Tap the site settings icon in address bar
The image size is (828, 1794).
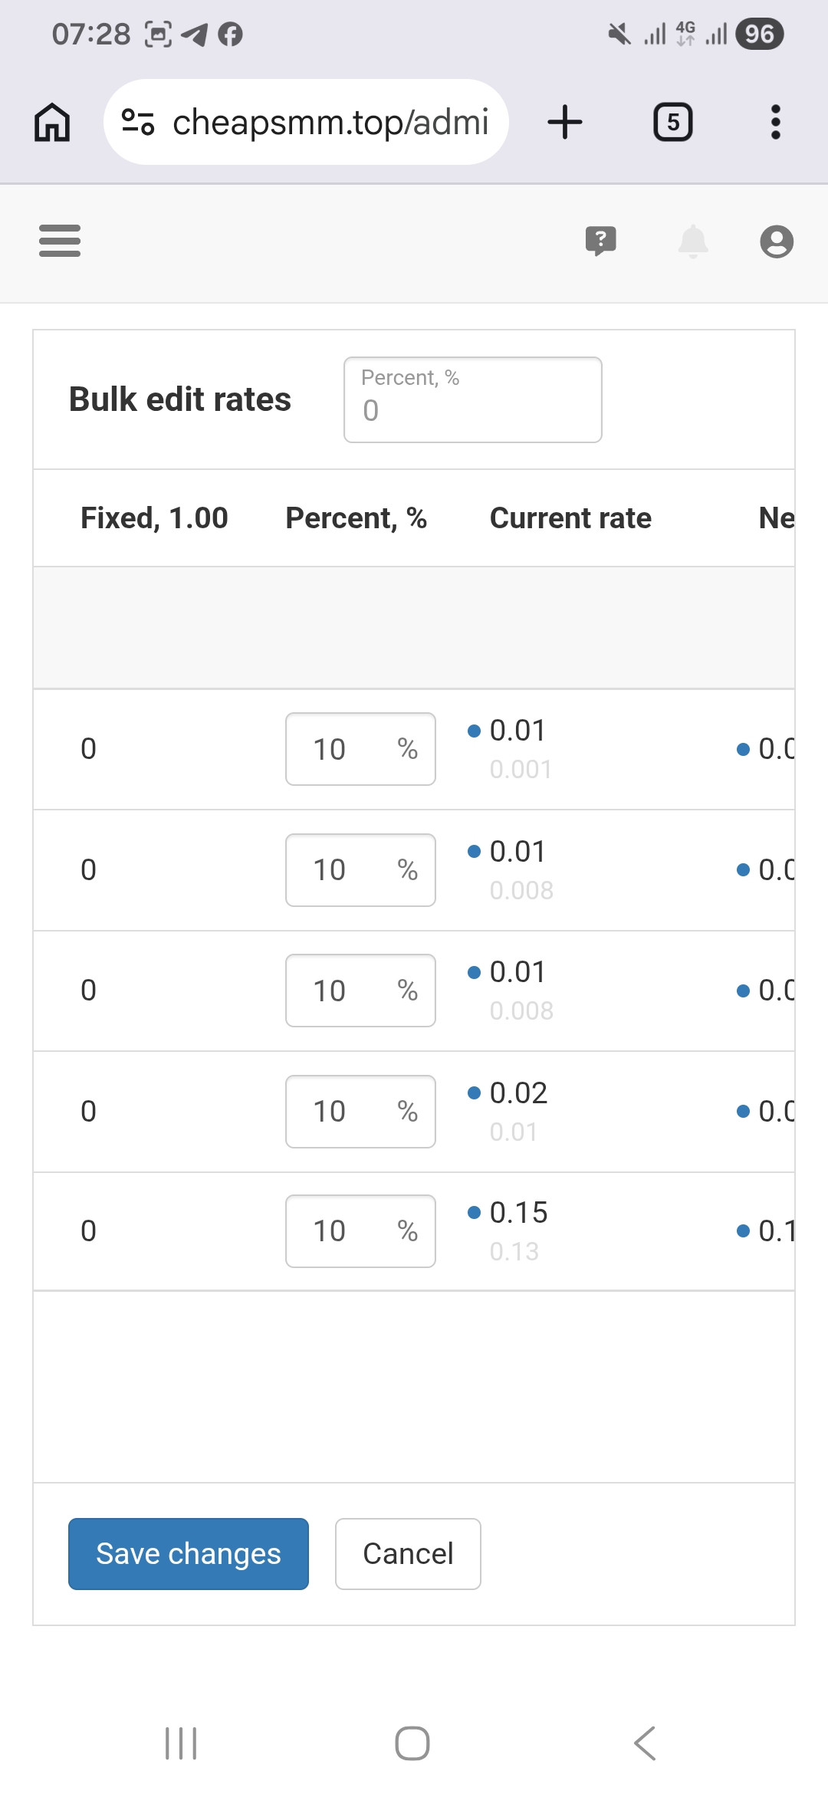pyautogui.click(x=138, y=122)
